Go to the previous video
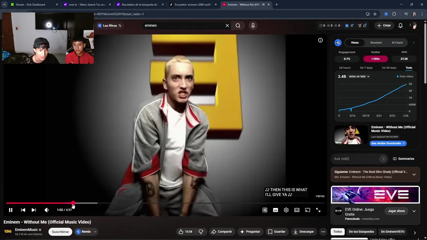The height and width of the screenshot is (240, 427). tap(23, 210)
